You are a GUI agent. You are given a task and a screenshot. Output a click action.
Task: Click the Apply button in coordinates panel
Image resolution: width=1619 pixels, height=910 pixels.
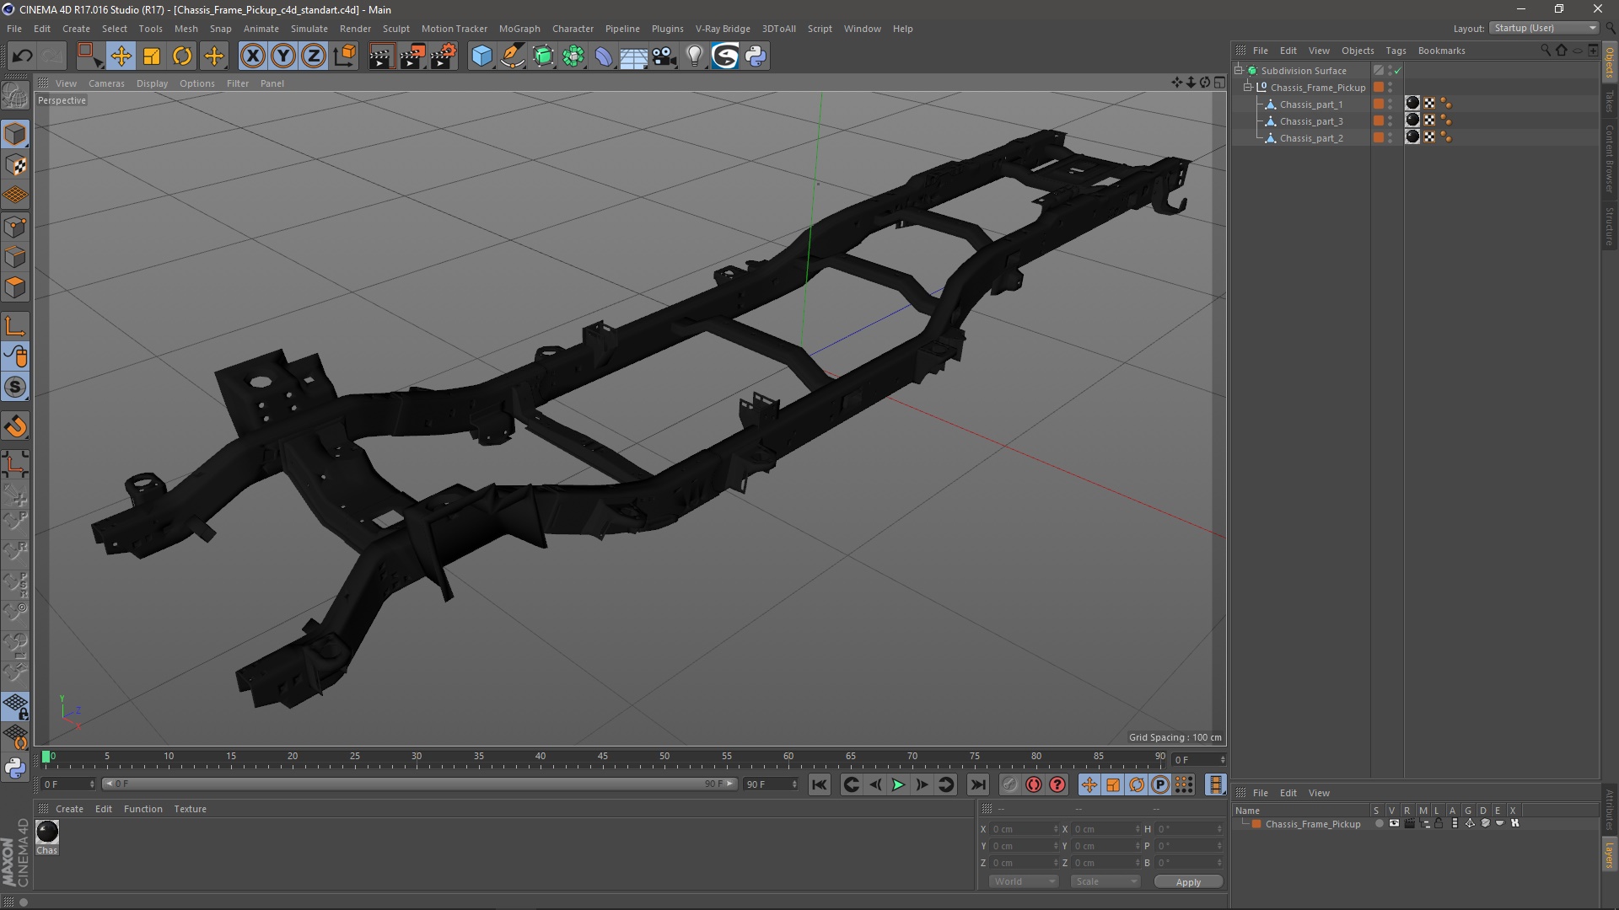point(1187,881)
